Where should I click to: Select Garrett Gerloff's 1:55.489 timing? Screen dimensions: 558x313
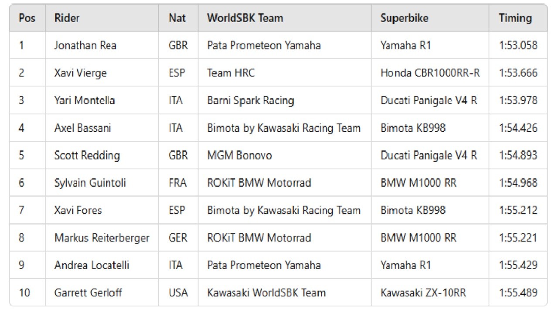pos(518,293)
